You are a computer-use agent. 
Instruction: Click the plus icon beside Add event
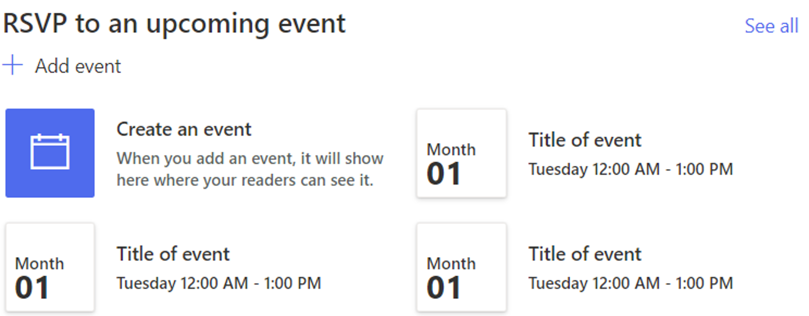pos(13,65)
